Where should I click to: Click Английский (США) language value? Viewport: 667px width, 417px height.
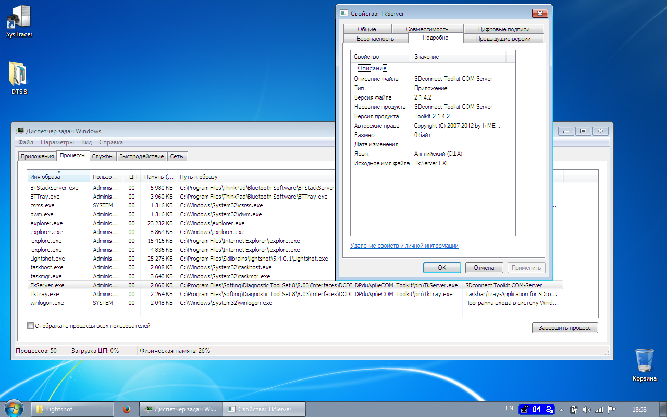[x=438, y=154]
